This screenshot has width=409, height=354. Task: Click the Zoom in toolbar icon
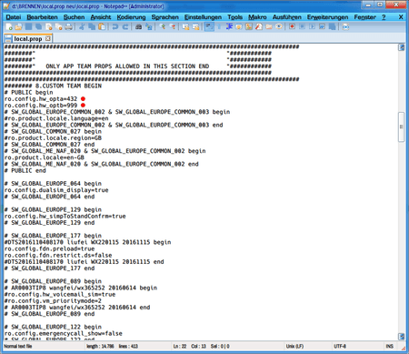coord(163,27)
